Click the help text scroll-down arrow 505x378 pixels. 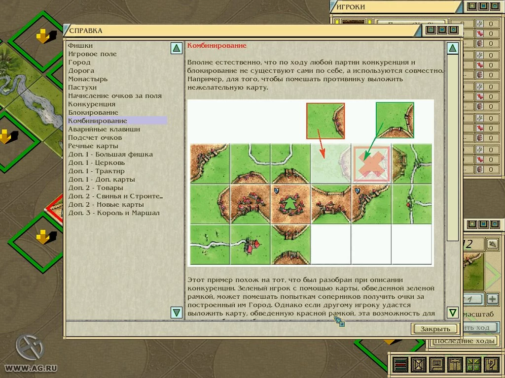[453, 313]
